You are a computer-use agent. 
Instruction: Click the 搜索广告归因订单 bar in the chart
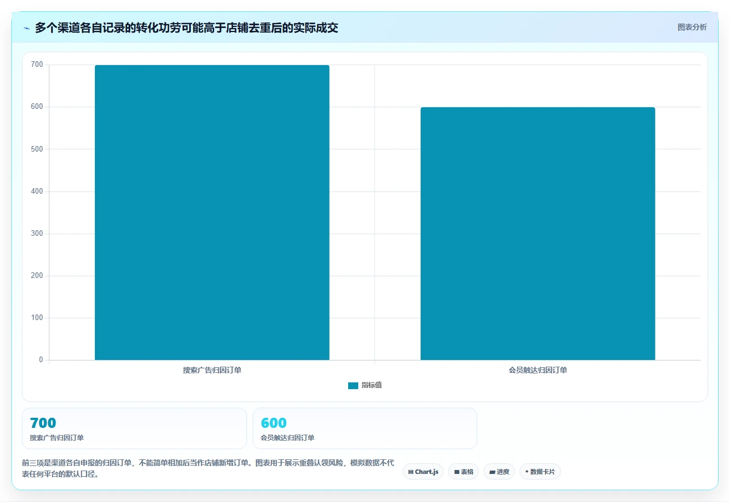coord(212,212)
